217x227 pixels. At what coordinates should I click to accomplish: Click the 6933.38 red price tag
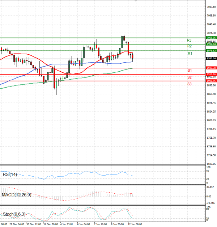point(211,68)
